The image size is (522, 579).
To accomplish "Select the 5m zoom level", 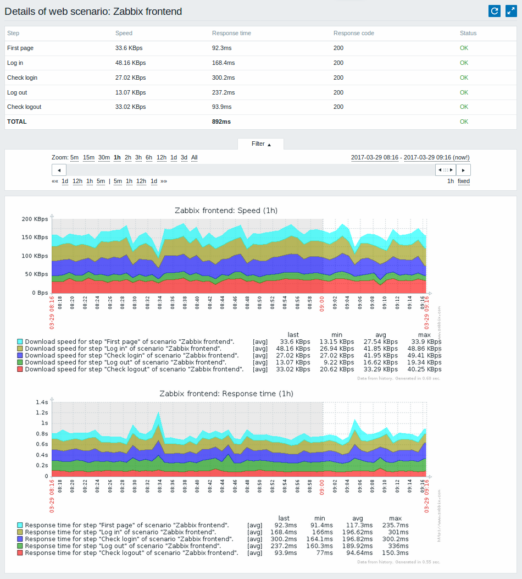I will (75, 158).
